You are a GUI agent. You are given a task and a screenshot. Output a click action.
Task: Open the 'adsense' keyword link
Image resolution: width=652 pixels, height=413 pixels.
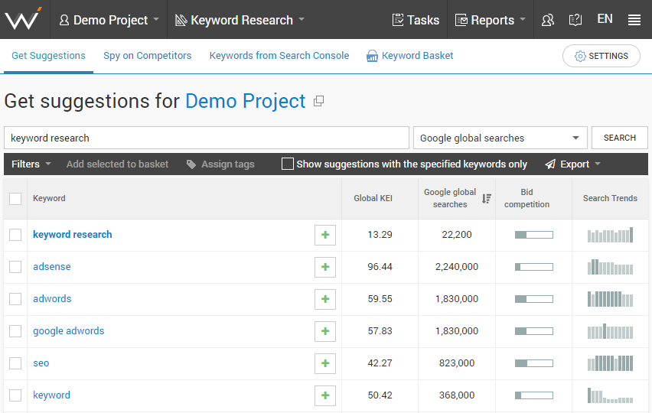[52, 267]
